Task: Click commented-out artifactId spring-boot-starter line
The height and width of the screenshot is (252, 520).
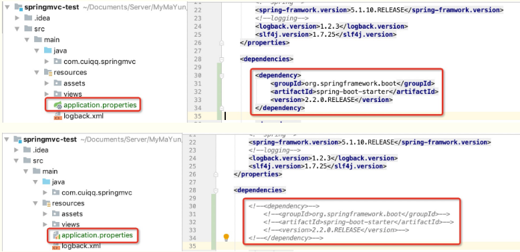Action: pyautogui.click(x=358, y=222)
